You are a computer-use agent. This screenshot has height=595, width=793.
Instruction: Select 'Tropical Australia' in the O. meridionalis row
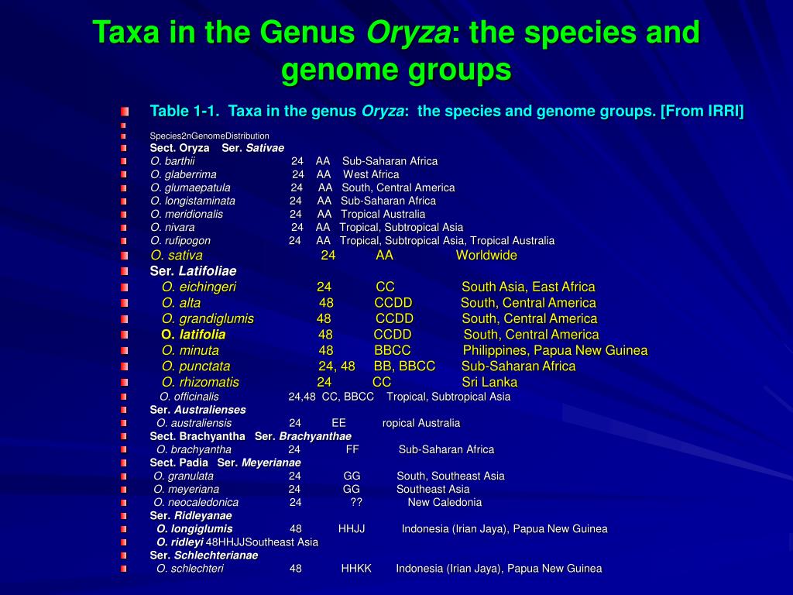[x=383, y=214]
